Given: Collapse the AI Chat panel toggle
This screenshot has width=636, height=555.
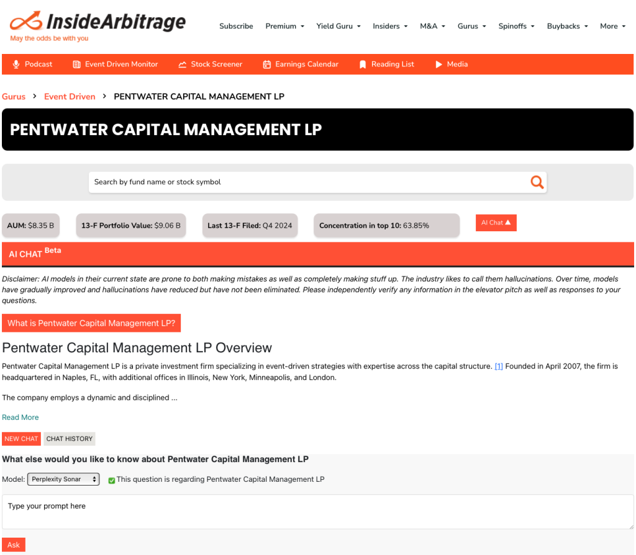Looking at the screenshot, I should (x=496, y=223).
